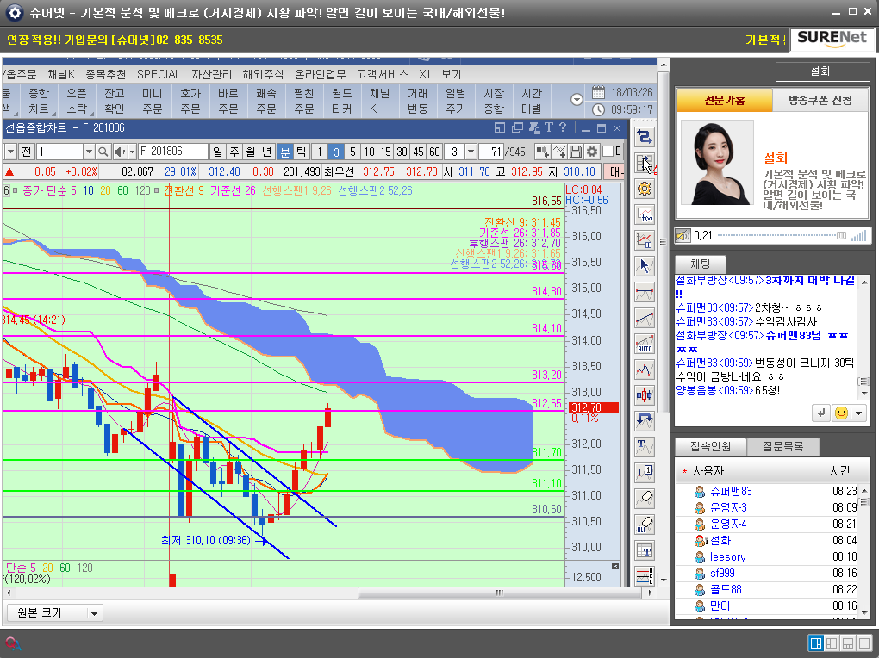Image resolution: width=879 pixels, height=658 pixels.
Task: Open the sound alert speaker dropdown arrow
Action: coord(133,152)
